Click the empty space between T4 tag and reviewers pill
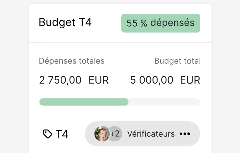Viewport: 240px width, 153px height. [76, 134]
